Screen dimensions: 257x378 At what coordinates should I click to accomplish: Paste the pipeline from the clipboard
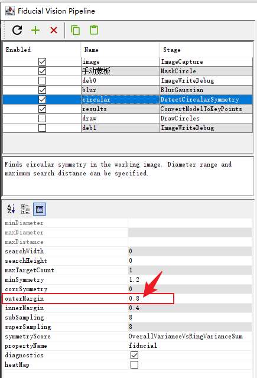pos(94,30)
